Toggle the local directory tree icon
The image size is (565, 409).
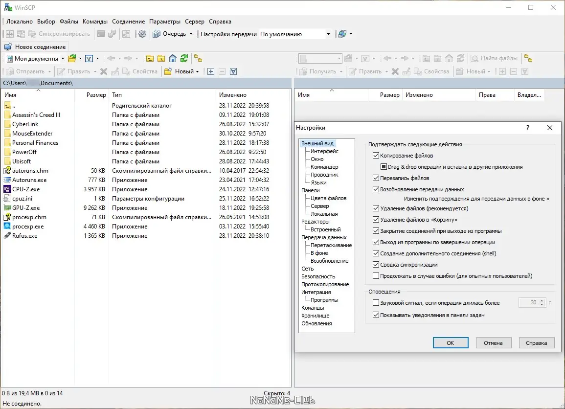tap(198, 59)
